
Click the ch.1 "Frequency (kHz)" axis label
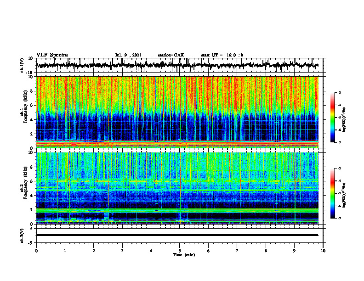pyautogui.click(x=25, y=107)
